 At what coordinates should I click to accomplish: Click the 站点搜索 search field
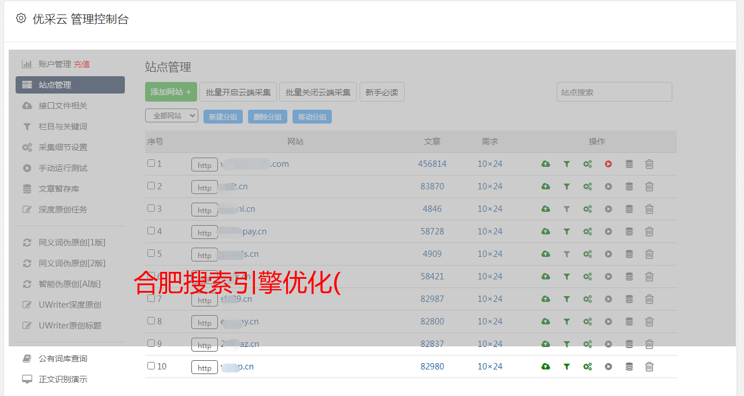[x=614, y=92]
